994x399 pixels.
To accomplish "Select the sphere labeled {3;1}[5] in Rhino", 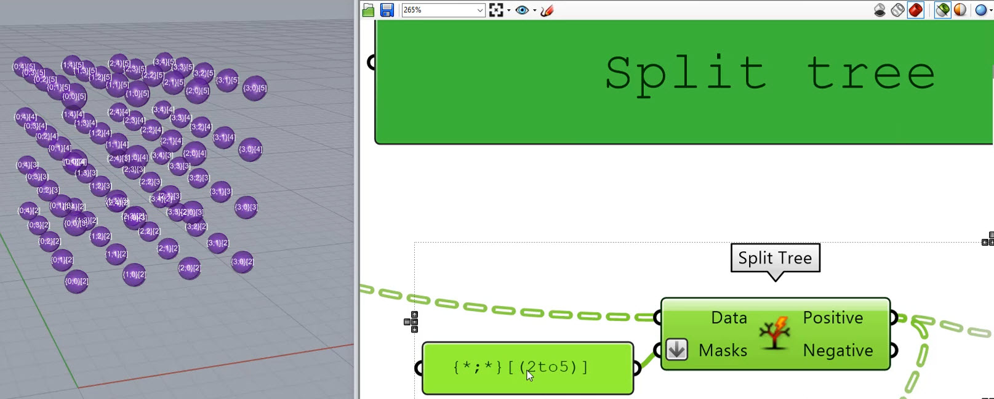I will click(226, 81).
